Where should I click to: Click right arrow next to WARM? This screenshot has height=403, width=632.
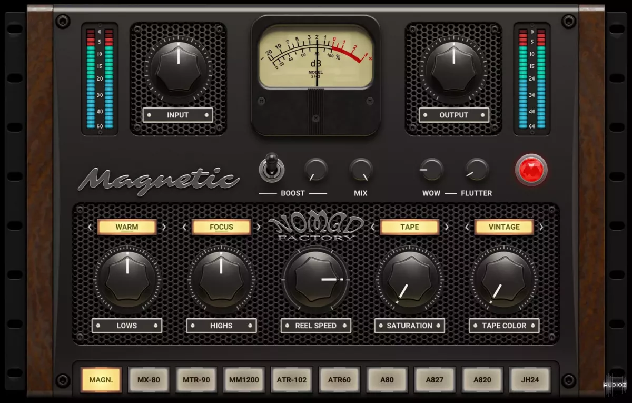coord(164,227)
